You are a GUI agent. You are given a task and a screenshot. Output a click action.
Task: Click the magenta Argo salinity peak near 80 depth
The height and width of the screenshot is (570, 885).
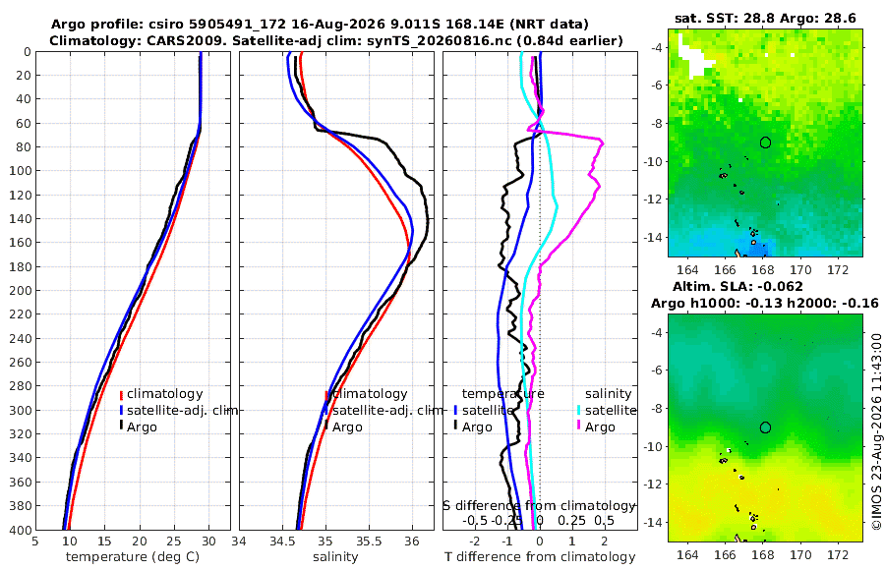[602, 142]
